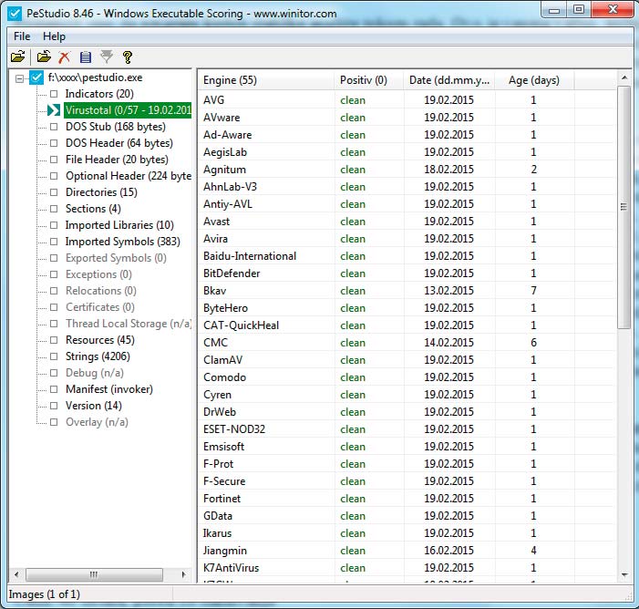Select the Bkav engine row

click(407, 291)
